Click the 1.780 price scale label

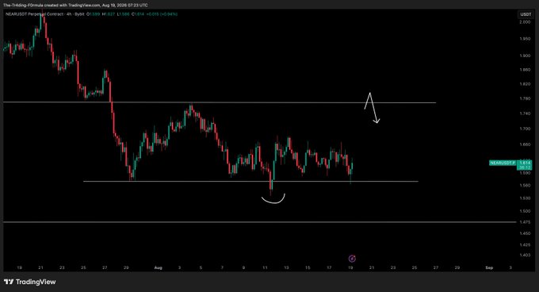click(525, 98)
